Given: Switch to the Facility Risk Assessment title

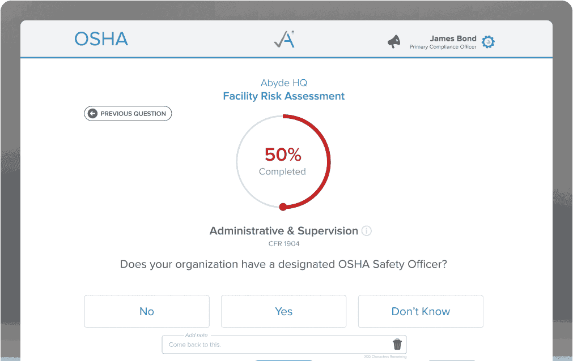Looking at the screenshot, I should [x=283, y=96].
